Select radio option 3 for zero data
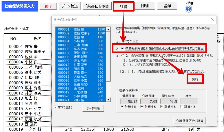The image size is (224, 132). point(122,56)
